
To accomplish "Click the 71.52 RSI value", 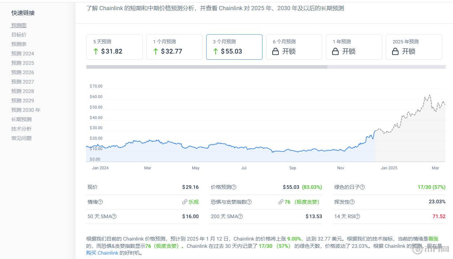I will [439, 216].
